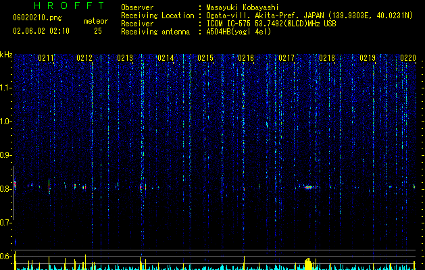Select the ICOM IC-575 receiver text
This screenshot has width=425, height=270.
[x=271, y=24]
